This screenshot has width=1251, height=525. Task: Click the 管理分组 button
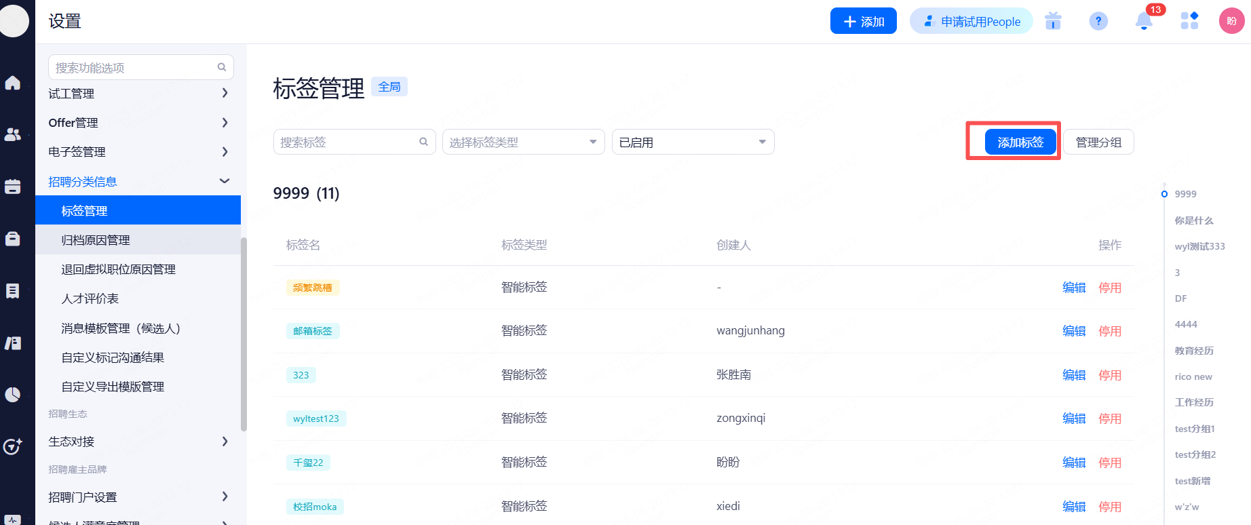[1098, 142]
